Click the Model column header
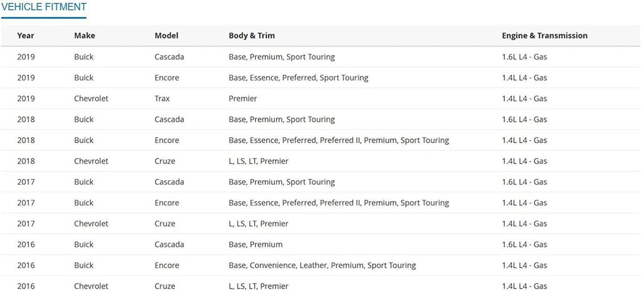641x291 pixels. 167,36
